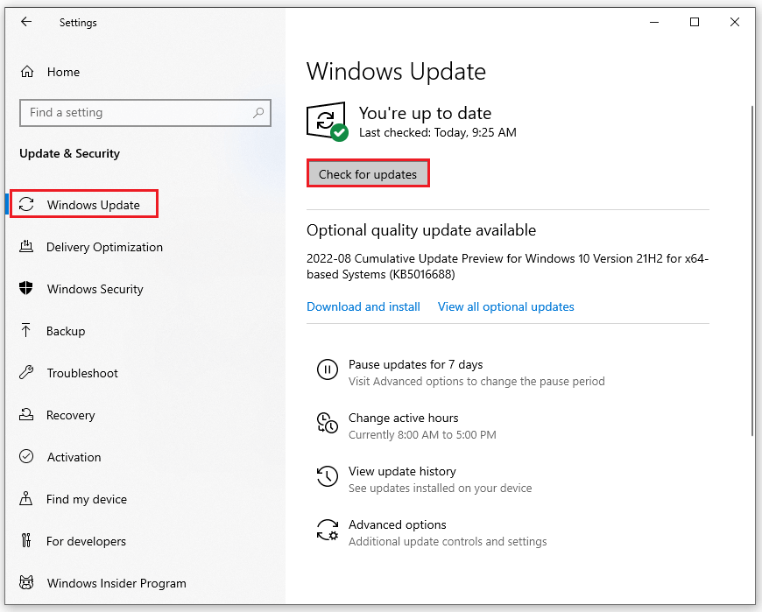Click the up-to-date status icon
Viewport: 762px width, 612px height.
(328, 122)
